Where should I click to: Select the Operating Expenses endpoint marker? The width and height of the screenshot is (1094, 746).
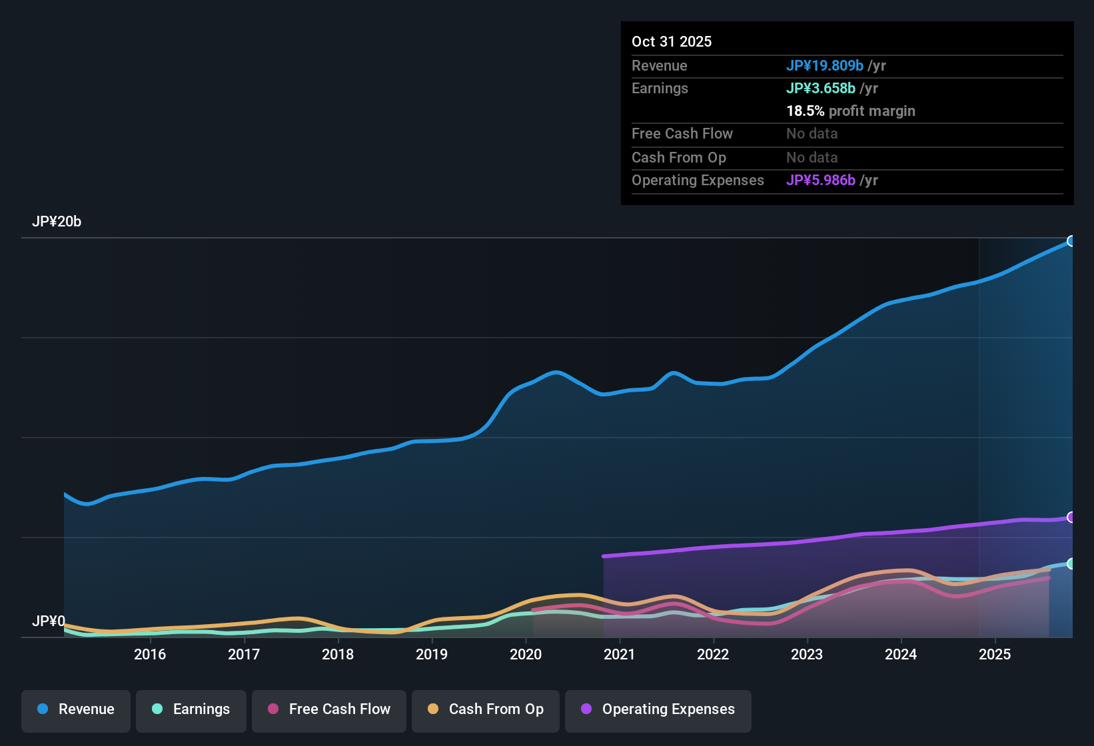pyautogui.click(x=1071, y=516)
